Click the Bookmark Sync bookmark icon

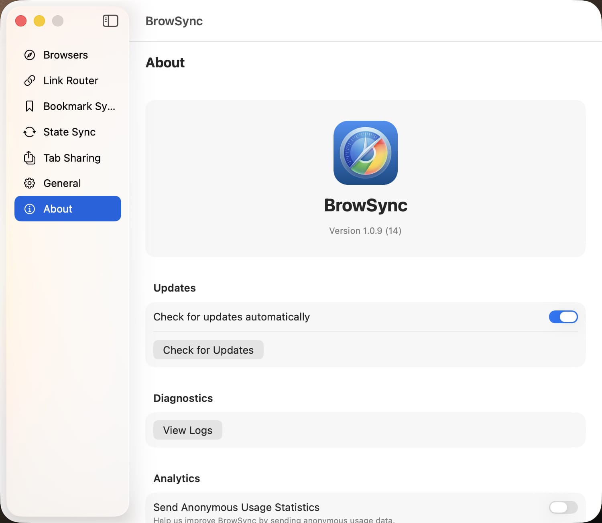coord(30,106)
